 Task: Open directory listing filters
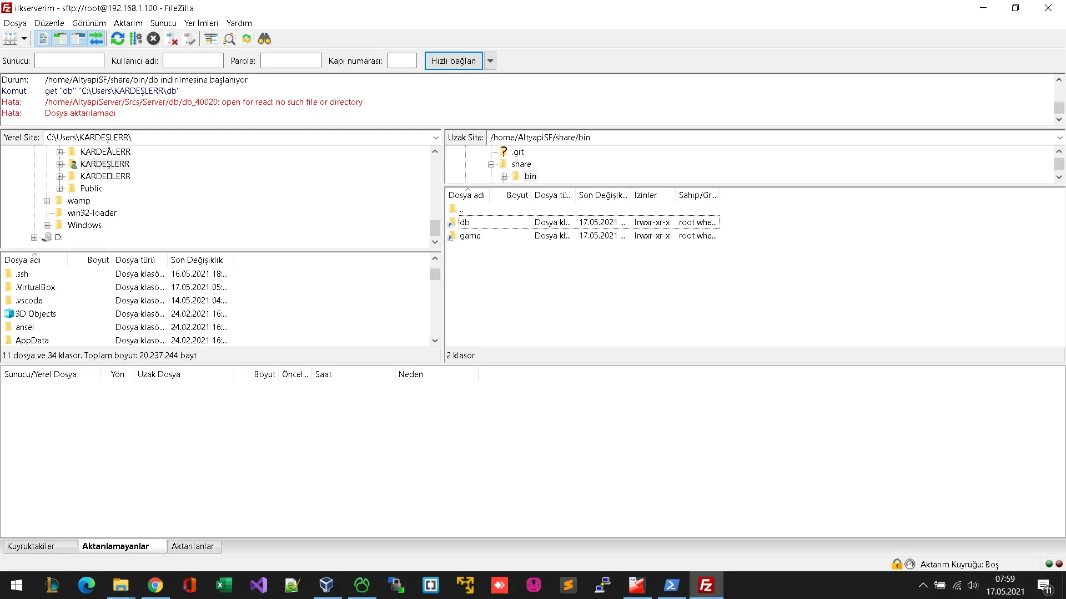click(x=211, y=39)
